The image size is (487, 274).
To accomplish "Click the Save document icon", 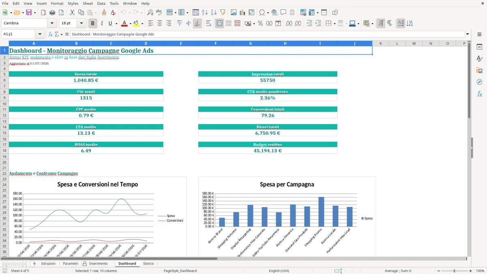I will 29,13.
